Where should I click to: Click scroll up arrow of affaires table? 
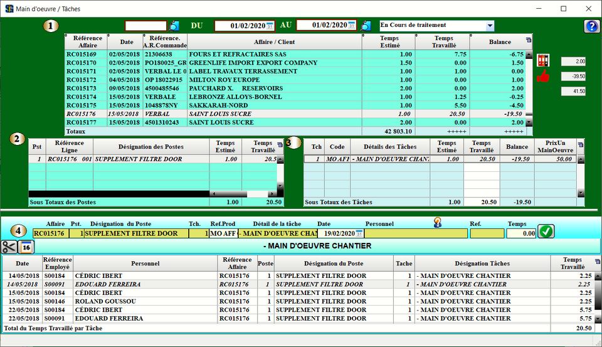(x=529, y=55)
